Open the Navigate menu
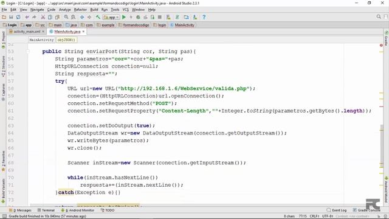Image resolution: width=389 pixels, height=219 pixels. tap(37, 10)
